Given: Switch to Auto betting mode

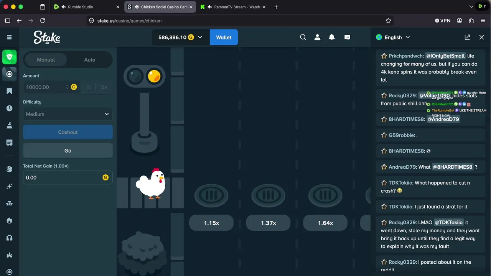Looking at the screenshot, I should pos(90,60).
